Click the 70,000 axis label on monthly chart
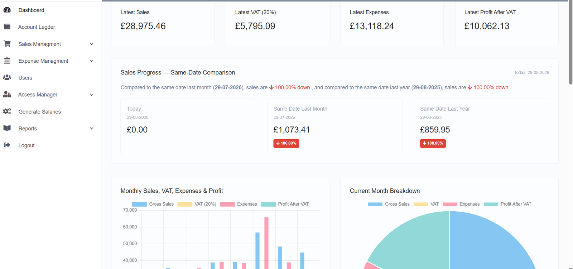Viewport: 573px width, 269px height. 130,210
